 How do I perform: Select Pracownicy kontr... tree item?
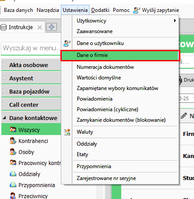[x=40, y=163]
